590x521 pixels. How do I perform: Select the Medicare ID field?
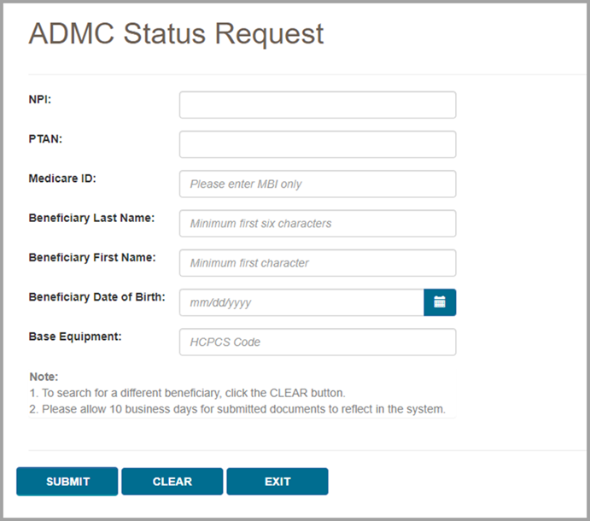click(317, 184)
